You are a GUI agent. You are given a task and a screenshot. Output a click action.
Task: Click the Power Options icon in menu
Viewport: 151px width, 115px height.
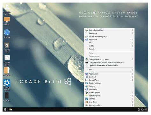pos(87,92)
